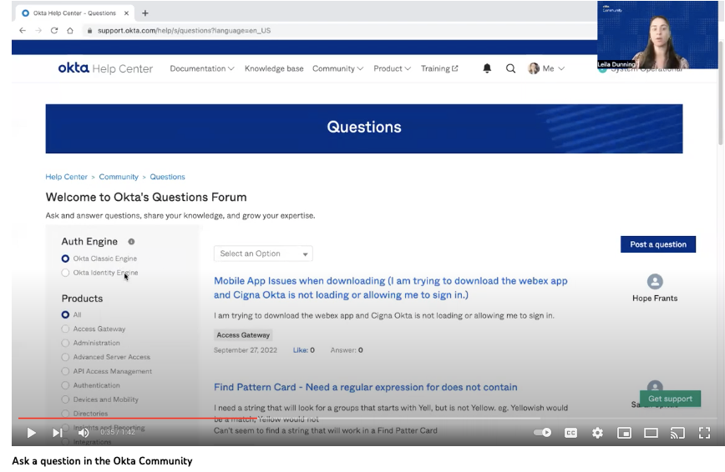Select Devices and Mobility filter
Viewport: 725px width, 472px height.
[65, 399]
